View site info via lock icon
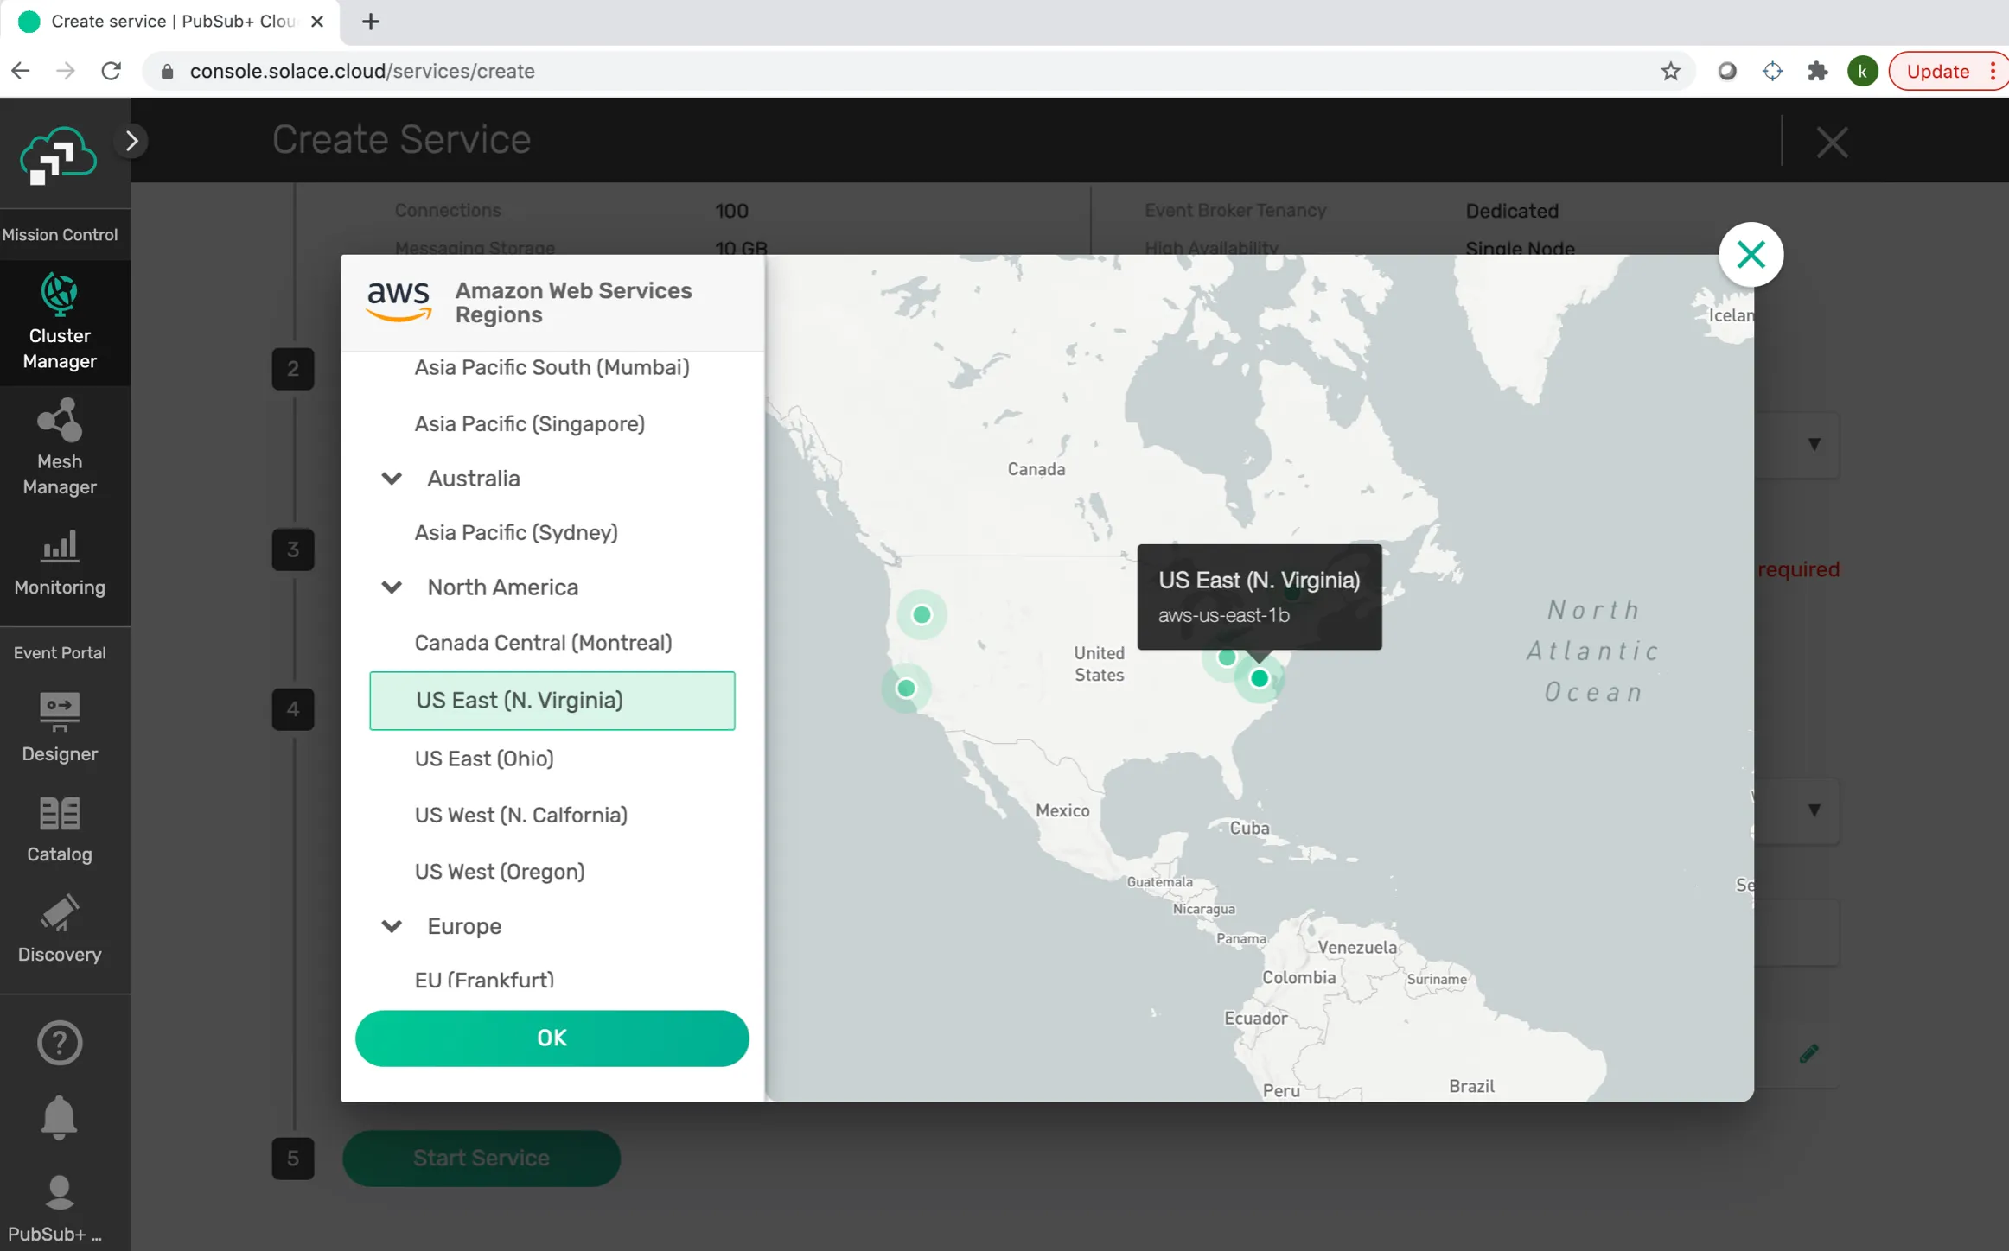 [168, 71]
